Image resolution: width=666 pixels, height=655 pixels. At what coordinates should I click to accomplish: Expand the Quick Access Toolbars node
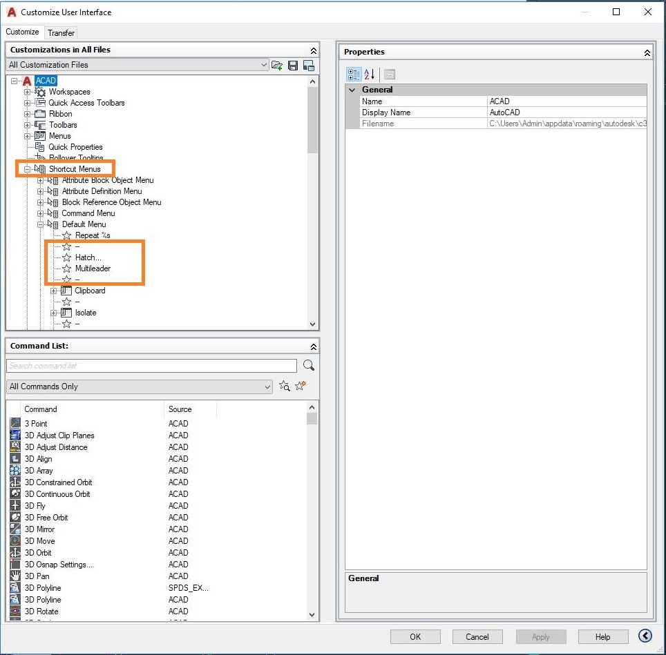(x=27, y=103)
